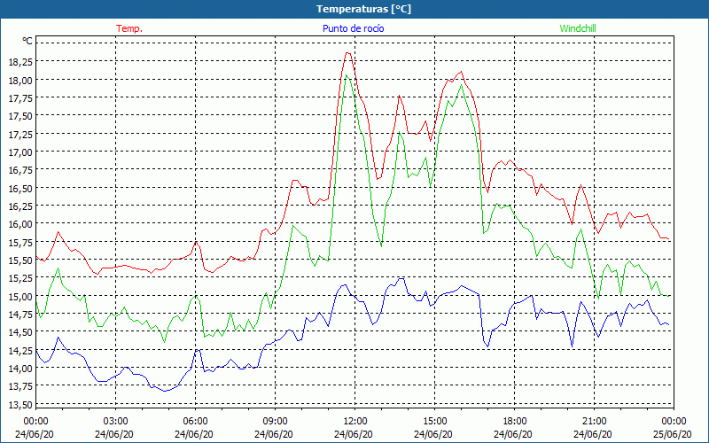Click the 25/06/20 date label

tap(674, 434)
